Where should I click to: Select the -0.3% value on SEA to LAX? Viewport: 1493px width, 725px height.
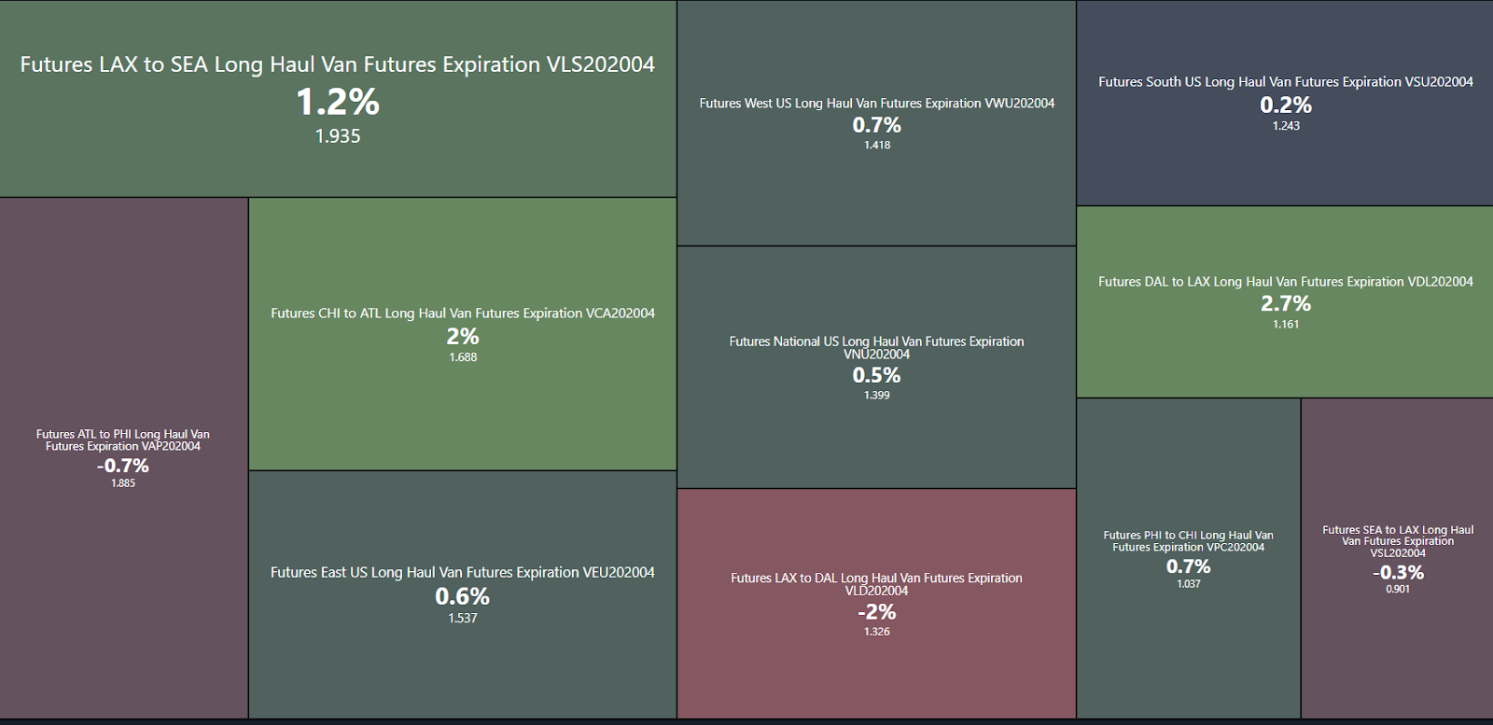click(x=1397, y=572)
